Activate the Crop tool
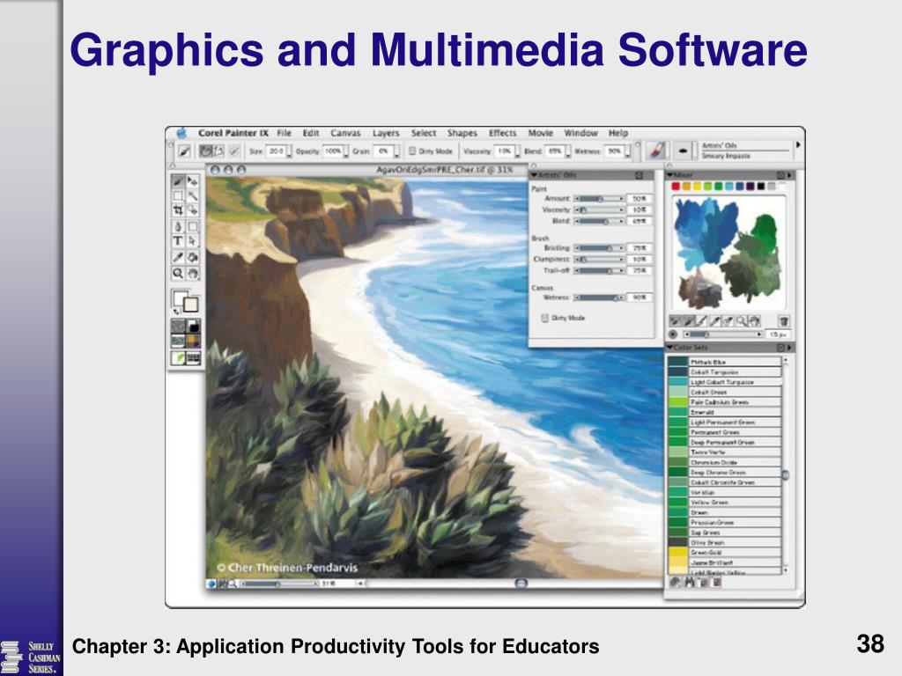This screenshot has height=676, width=902. pyautogui.click(x=178, y=210)
